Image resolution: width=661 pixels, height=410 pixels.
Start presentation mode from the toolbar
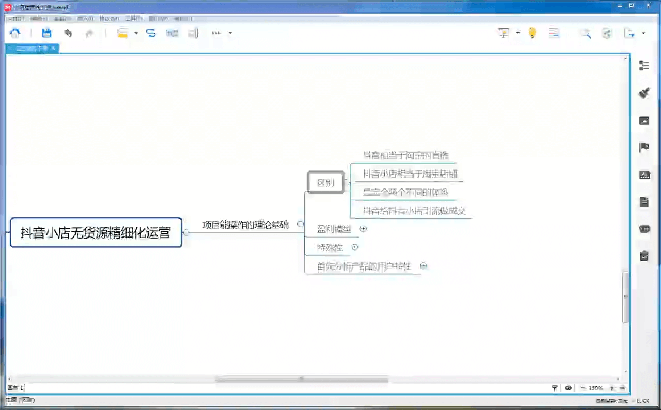pyautogui.click(x=503, y=33)
